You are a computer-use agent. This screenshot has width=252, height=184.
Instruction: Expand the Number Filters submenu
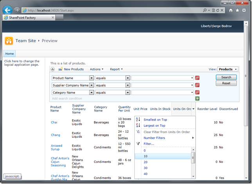(193, 138)
